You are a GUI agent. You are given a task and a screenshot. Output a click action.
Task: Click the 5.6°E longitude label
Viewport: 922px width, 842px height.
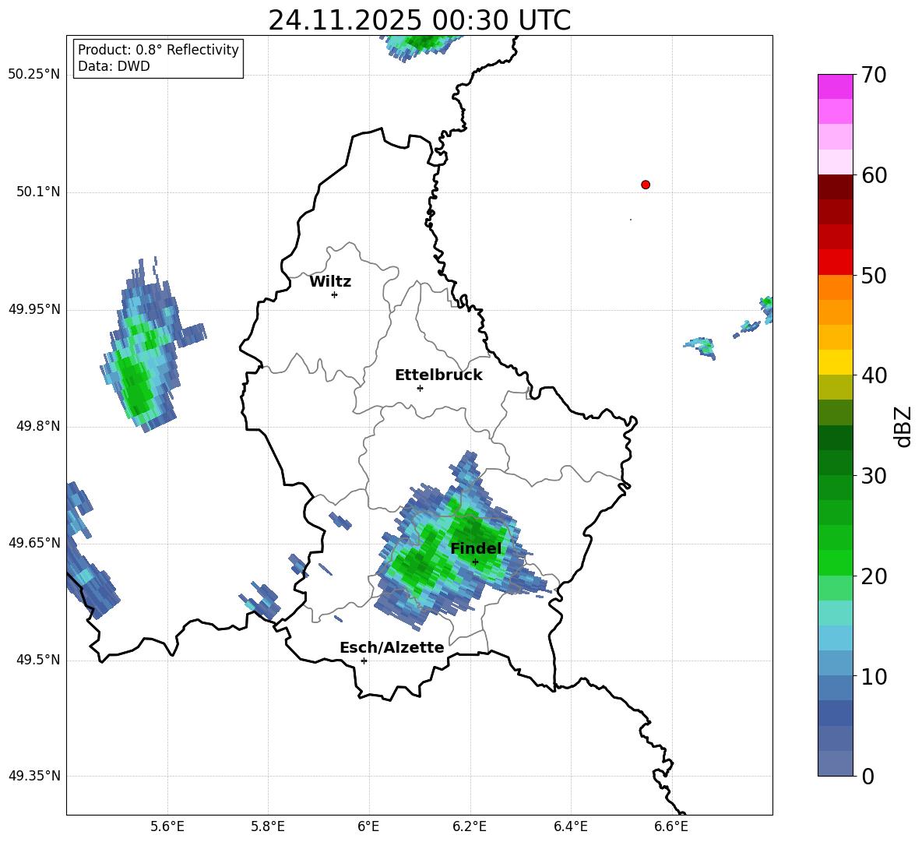[x=167, y=826]
